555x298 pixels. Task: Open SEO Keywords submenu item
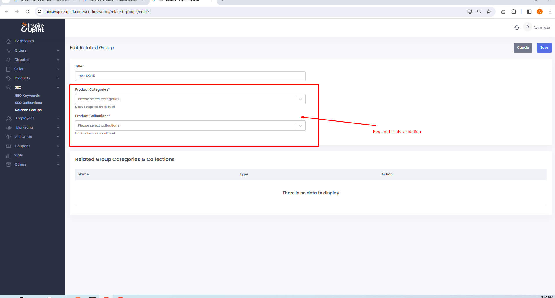tap(28, 96)
